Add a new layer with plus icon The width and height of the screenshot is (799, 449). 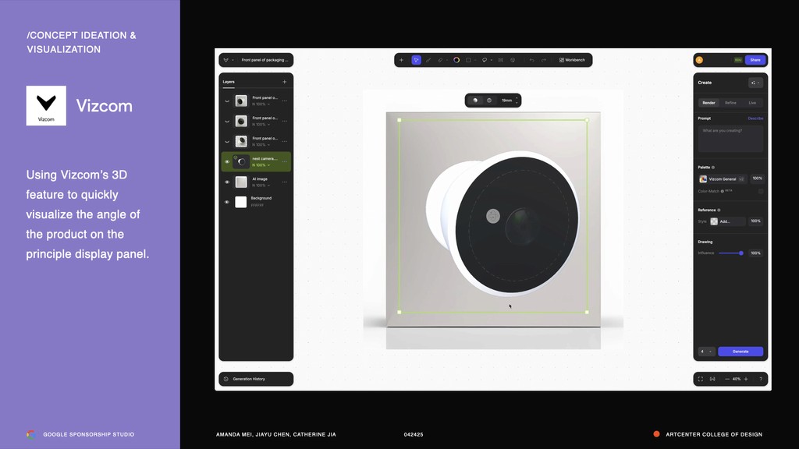click(x=284, y=82)
